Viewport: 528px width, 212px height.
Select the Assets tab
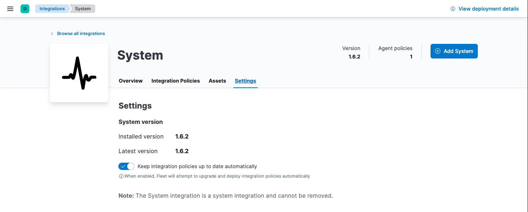click(217, 81)
